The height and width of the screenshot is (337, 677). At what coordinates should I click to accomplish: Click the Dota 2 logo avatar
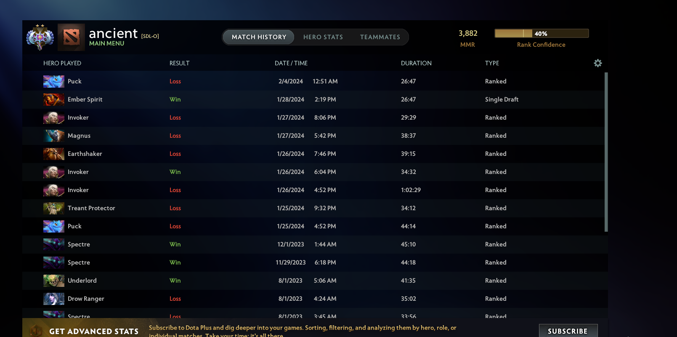coord(71,37)
